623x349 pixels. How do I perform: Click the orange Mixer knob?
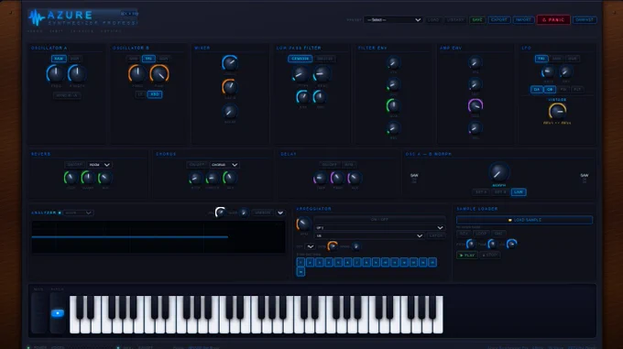pos(230,87)
